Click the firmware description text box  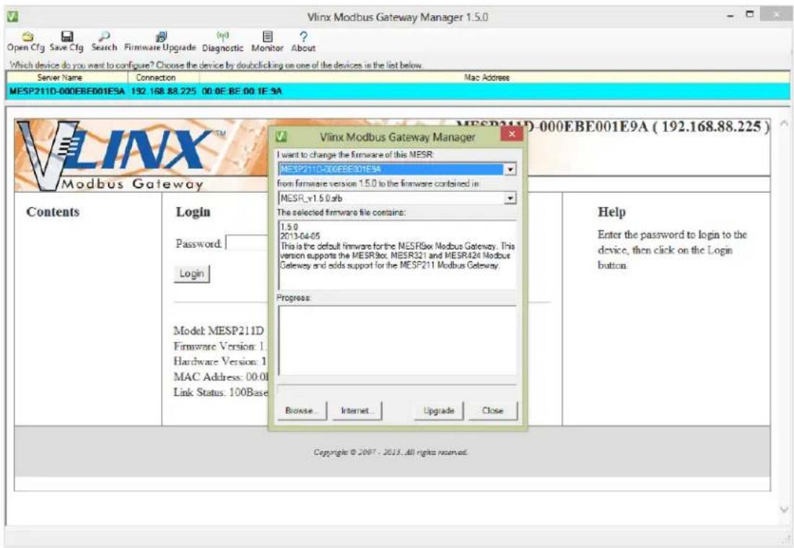pos(397,254)
